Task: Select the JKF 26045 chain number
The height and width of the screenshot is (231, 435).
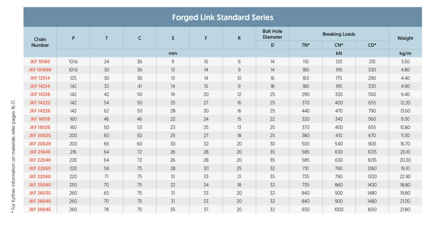Action: coord(40,209)
